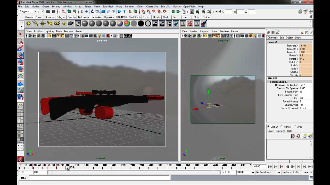Create new layer icon in Layer Editor

pos(304,136)
